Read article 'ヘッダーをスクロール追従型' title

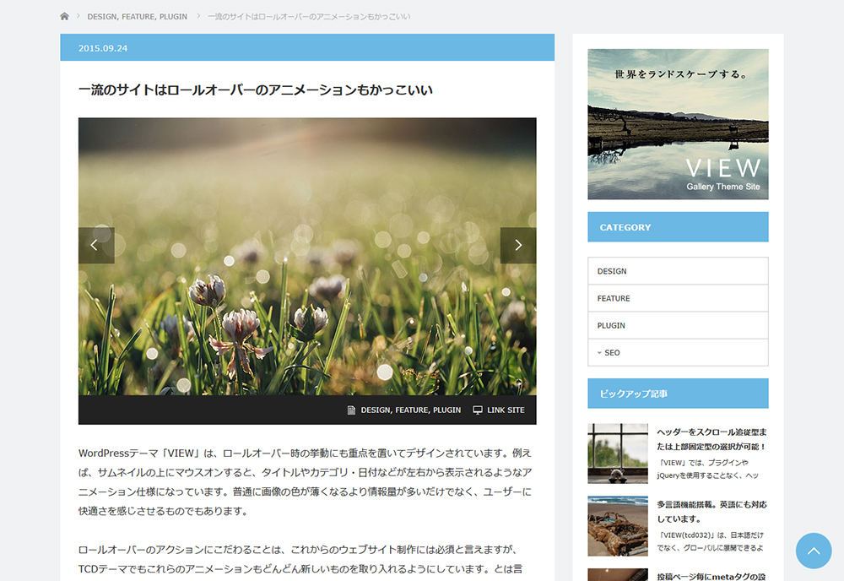711,439
